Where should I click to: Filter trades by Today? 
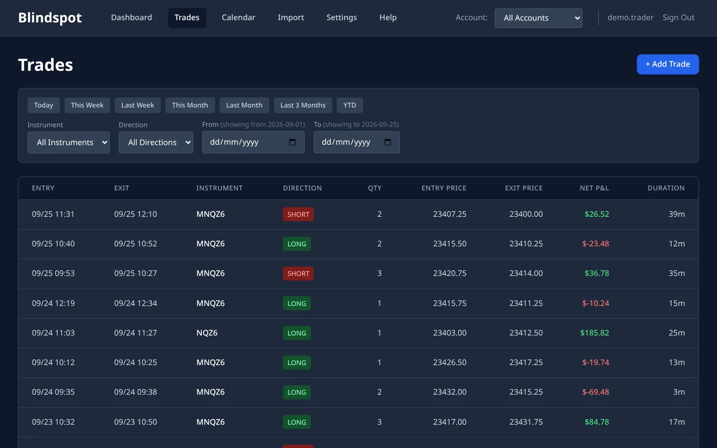43,105
